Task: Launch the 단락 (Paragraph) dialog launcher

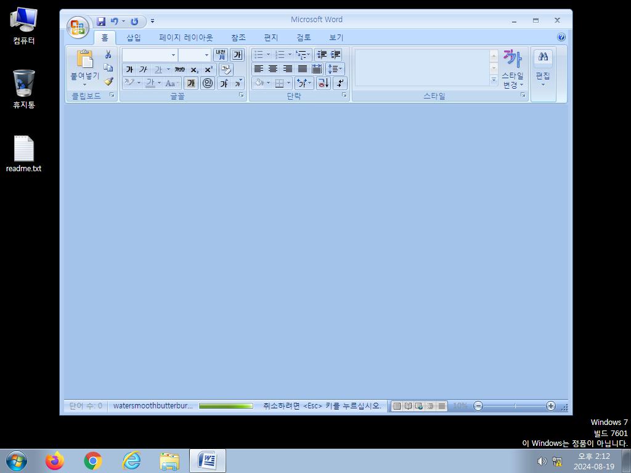Action: point(344,95)
